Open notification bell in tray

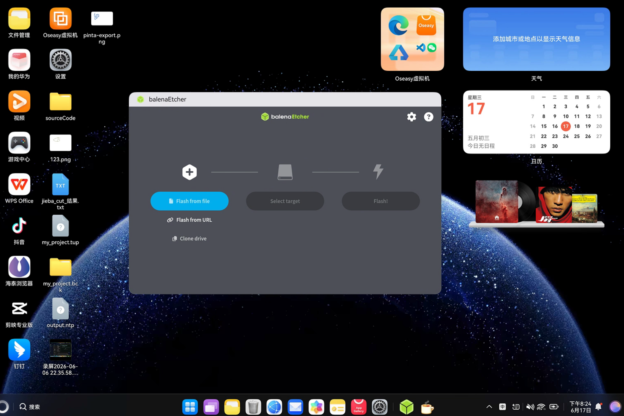[599, 407]
